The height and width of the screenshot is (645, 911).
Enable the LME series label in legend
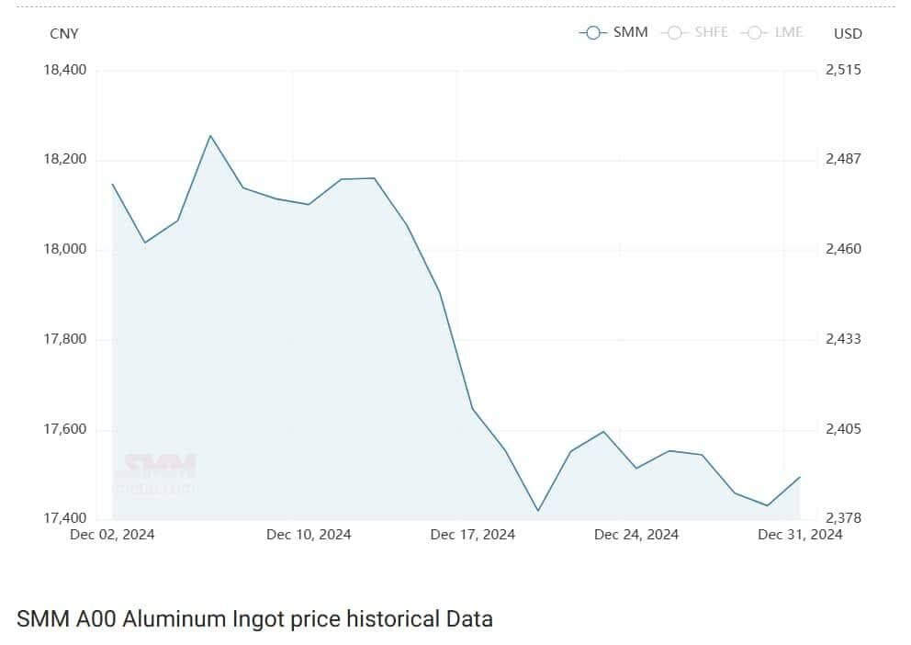coord(789,32)
